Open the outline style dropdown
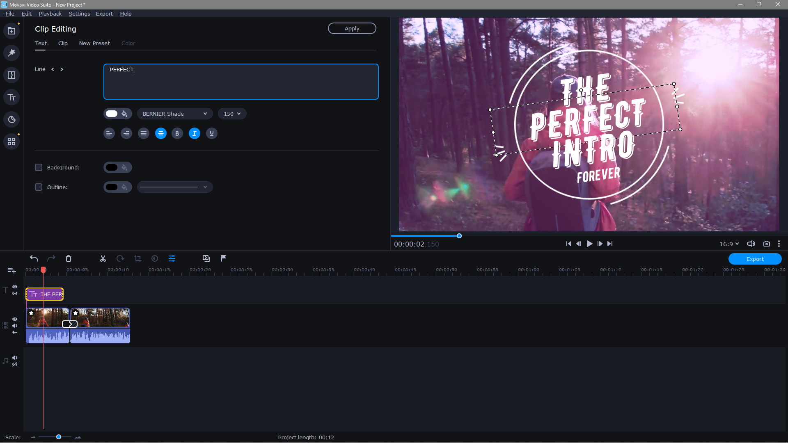Viewport: 788px width, 443px height. (174, 187)
